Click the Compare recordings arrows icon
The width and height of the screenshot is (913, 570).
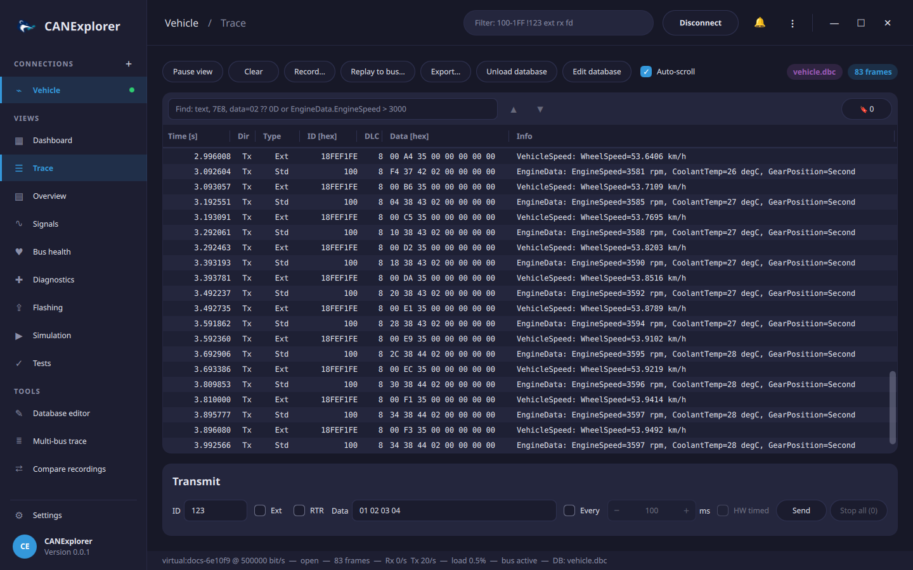pyautogui.click(x=19, y=469)
